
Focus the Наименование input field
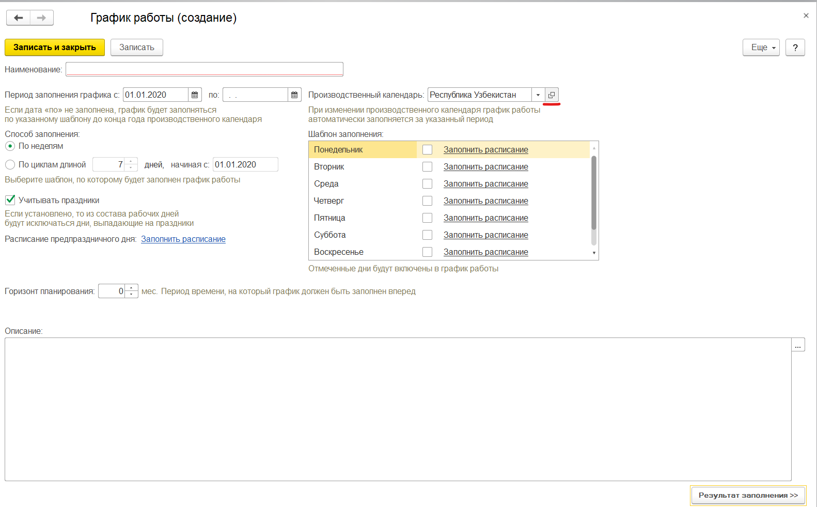pos(205,69)
